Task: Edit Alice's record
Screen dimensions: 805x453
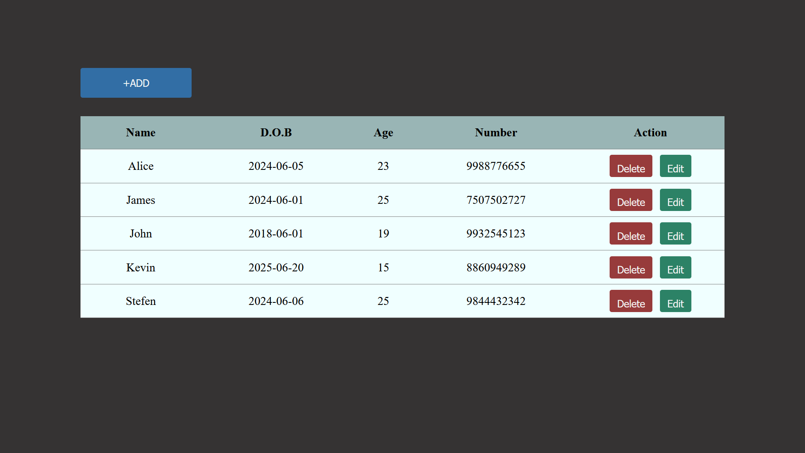Action: click(675, 166)
